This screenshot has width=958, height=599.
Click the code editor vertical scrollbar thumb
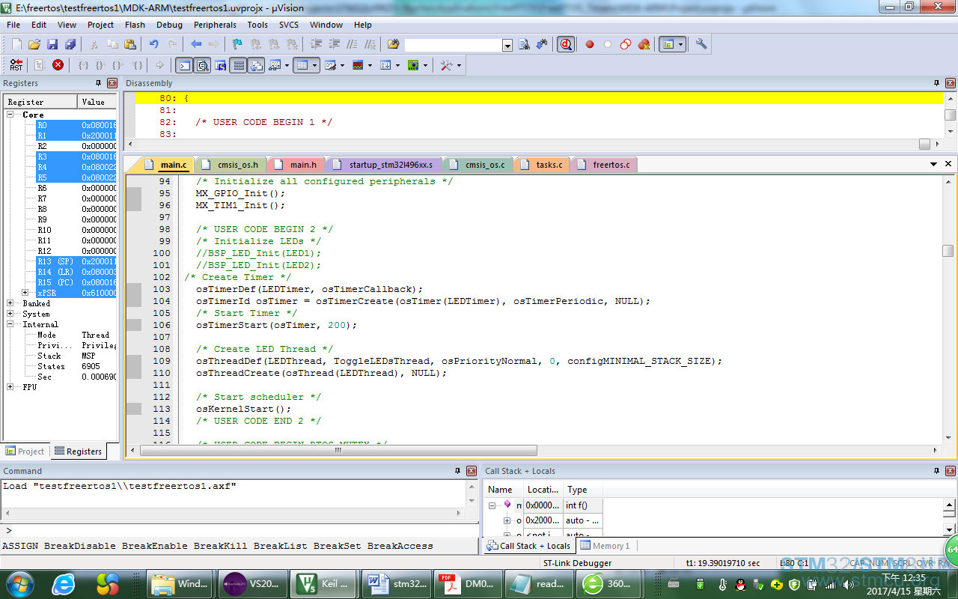tap(948, 251)
